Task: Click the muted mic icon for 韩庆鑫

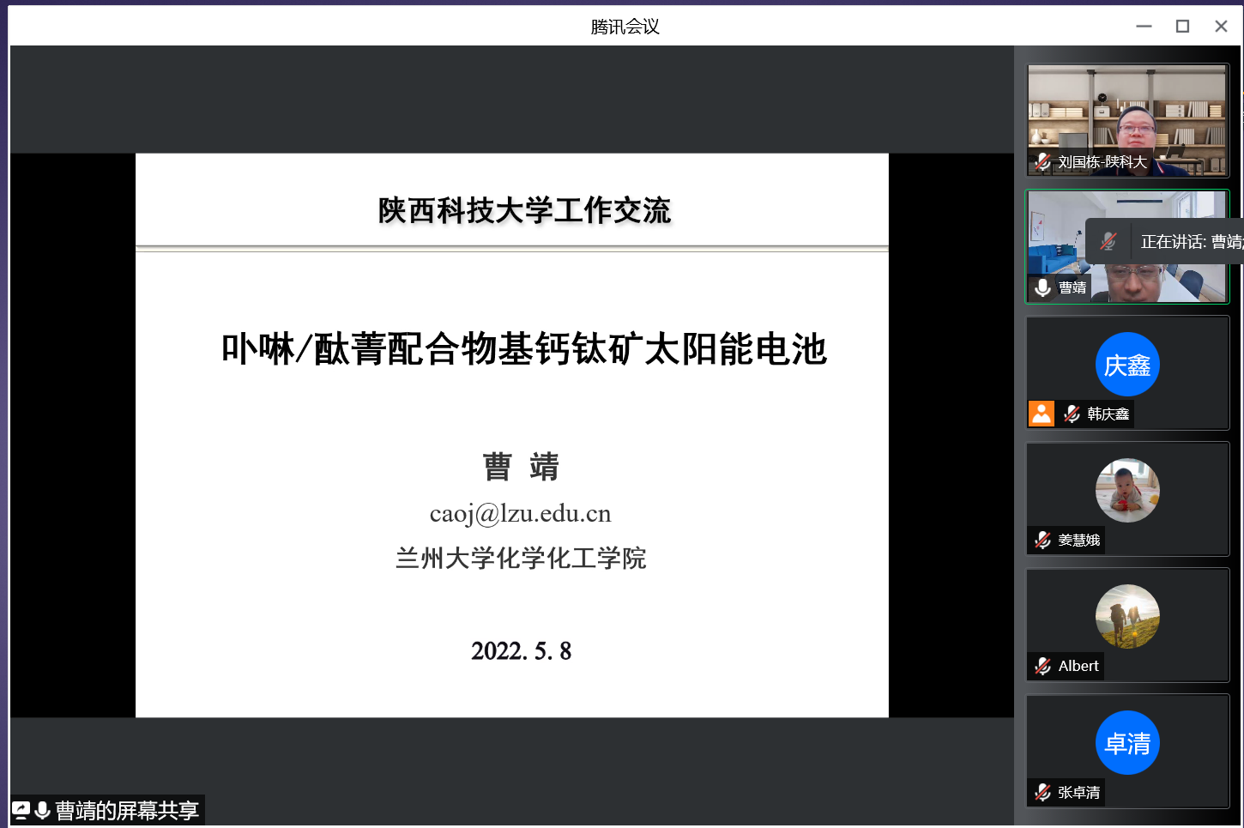Action: click(1072, 414)
